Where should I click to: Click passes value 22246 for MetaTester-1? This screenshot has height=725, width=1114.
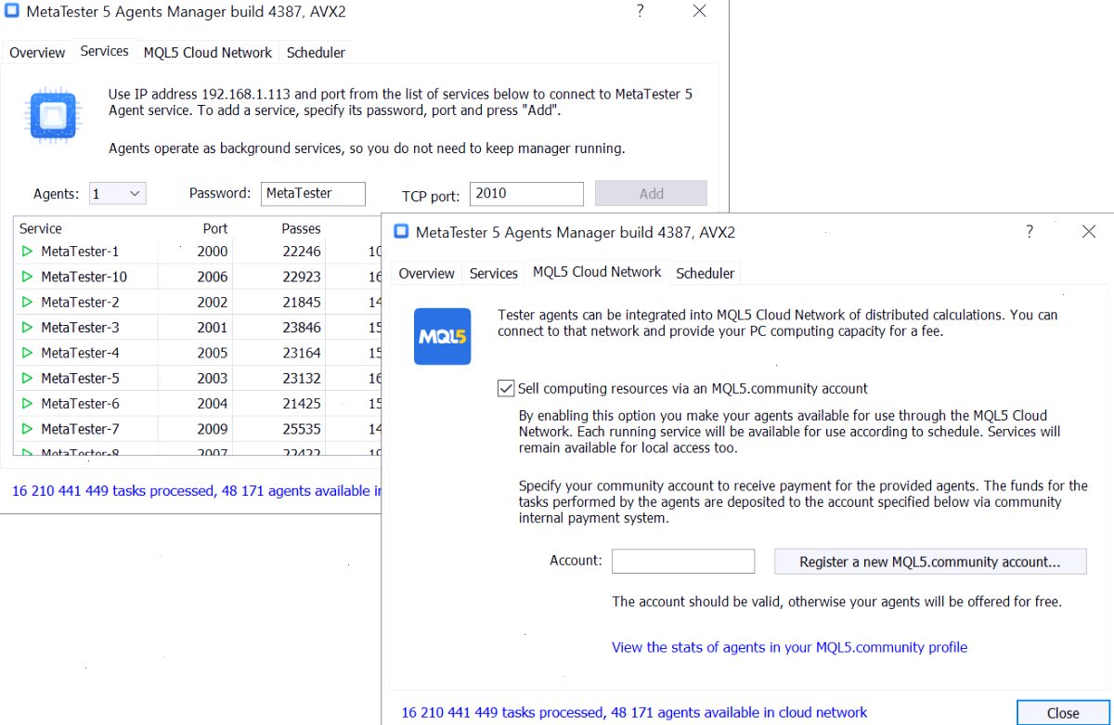click(x=302, y=252)
